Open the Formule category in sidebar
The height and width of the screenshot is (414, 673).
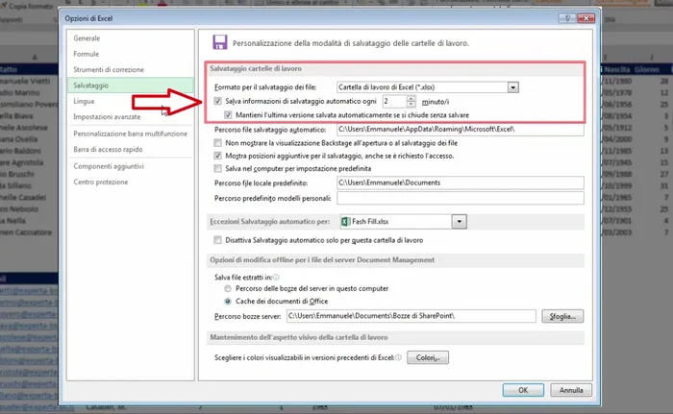click(x=87, y=55)
